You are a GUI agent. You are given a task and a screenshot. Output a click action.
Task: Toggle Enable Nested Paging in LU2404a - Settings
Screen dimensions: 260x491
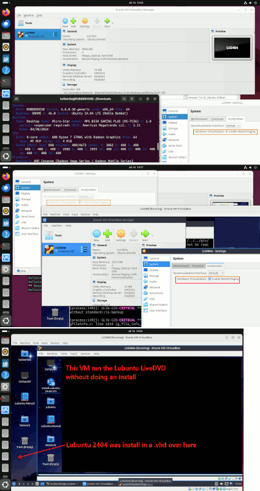210,279
